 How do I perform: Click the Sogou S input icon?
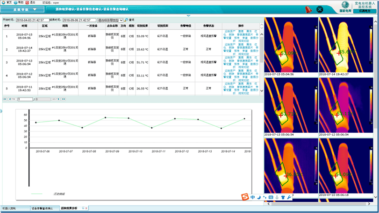(245, 197)
